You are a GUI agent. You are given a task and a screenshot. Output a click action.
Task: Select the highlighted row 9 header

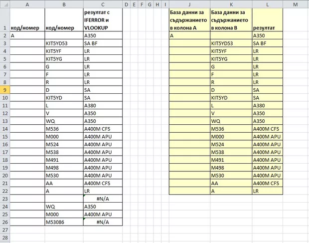(x=4, y=90)
